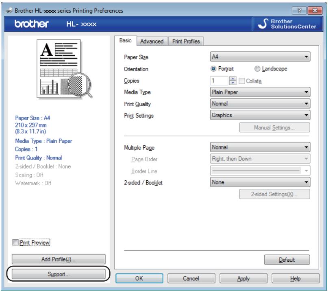Open the Media Type dropdown

[260, 92]
